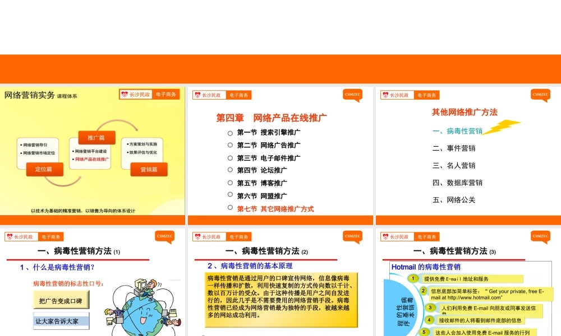The image size is (561, 336).
Task: Select the bullet circle beside 第四节 论坛推广
Action: point(230,170)
